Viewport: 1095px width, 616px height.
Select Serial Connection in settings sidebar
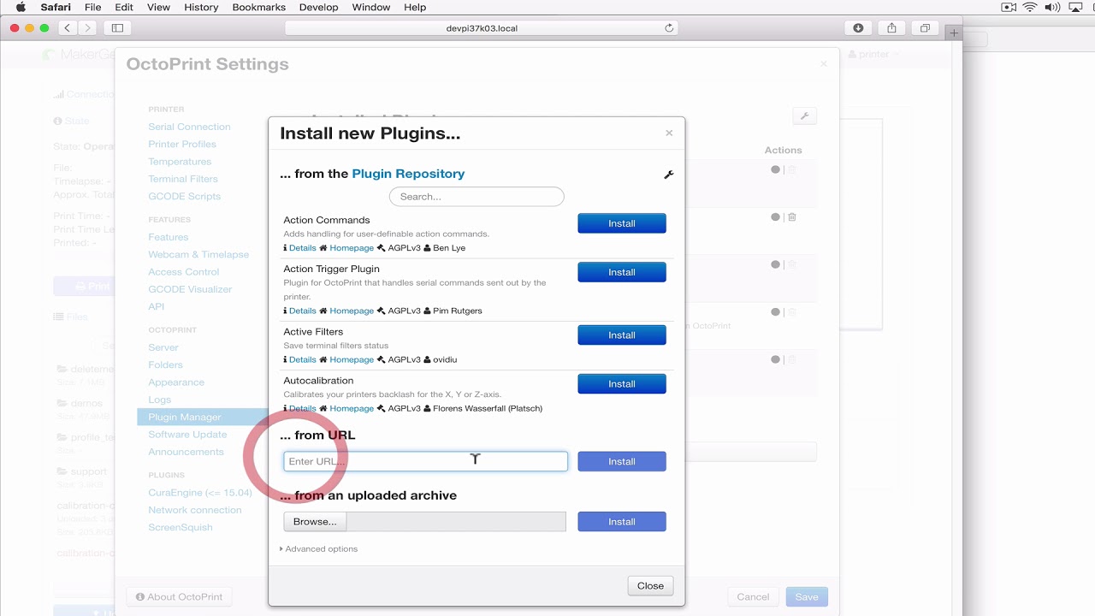click(189, 127)
